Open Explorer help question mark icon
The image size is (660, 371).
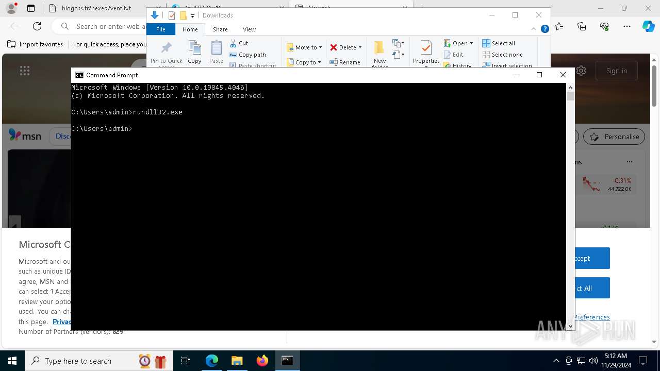[x=544, y=29]
